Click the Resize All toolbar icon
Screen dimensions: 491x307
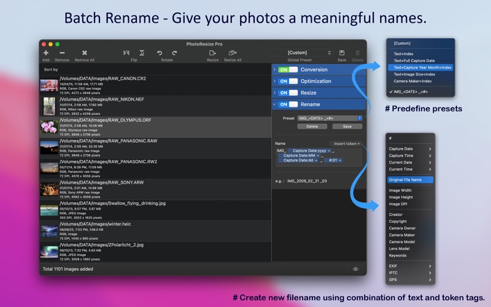tap(233, 53)
